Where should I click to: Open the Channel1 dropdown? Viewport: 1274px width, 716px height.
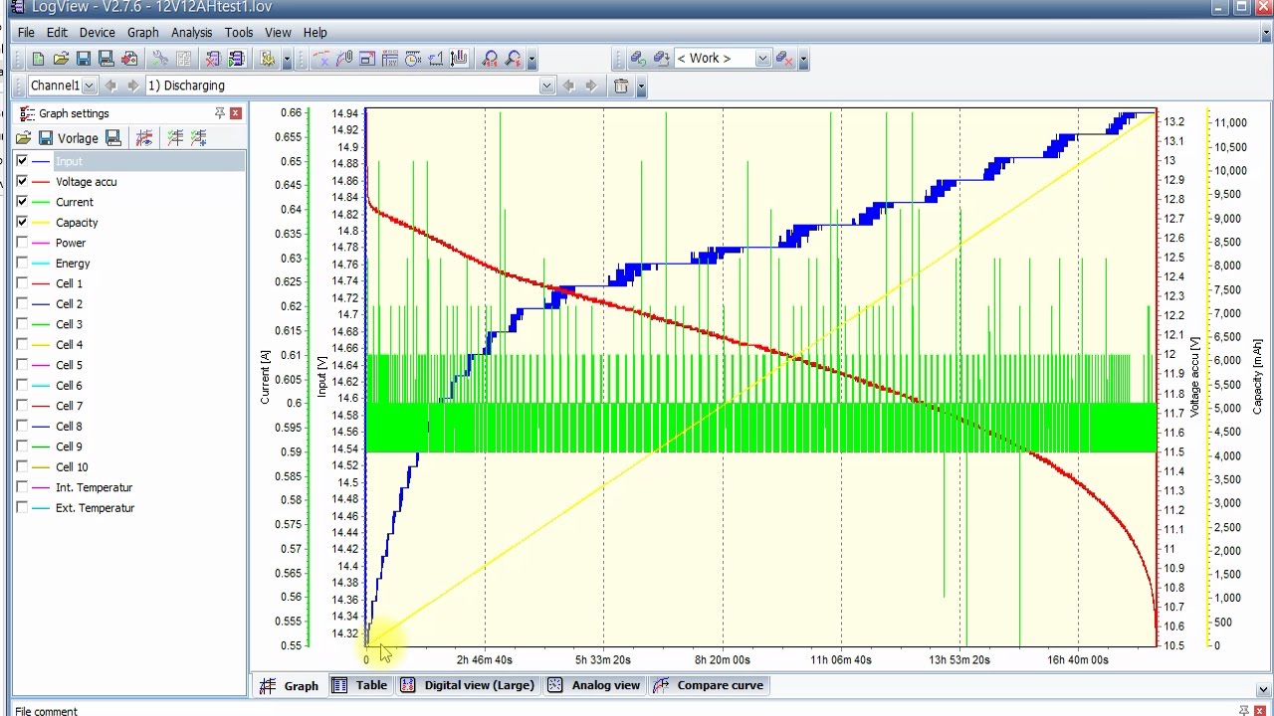click(90, 86)
